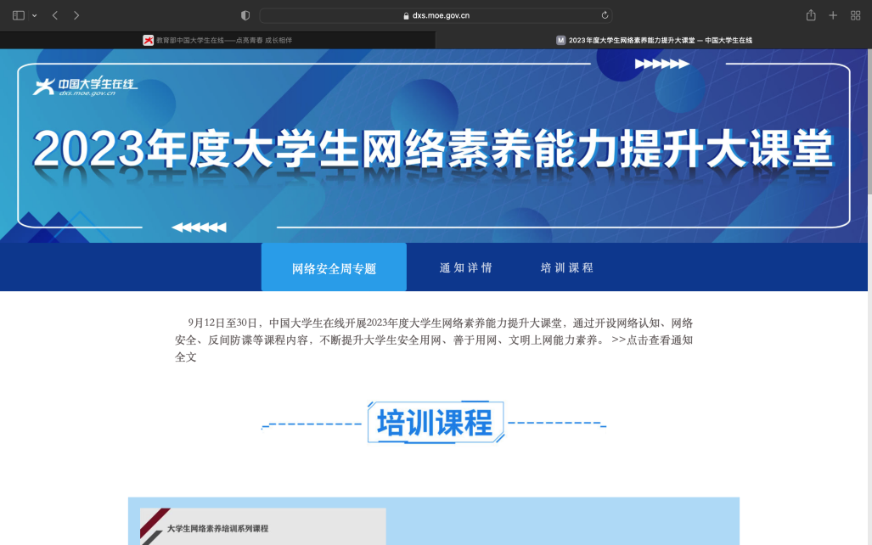Open the 通知详情 navigation item
This screenshot has width=872, height=545.
tap(465, 267)
